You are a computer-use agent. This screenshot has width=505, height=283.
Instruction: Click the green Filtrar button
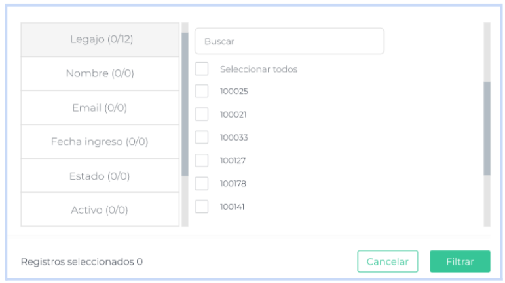460,261
